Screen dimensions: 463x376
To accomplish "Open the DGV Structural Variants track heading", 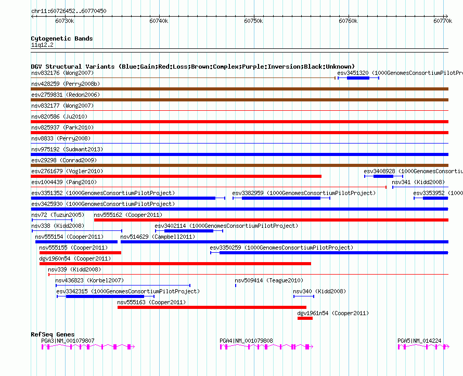I will 193,67.
